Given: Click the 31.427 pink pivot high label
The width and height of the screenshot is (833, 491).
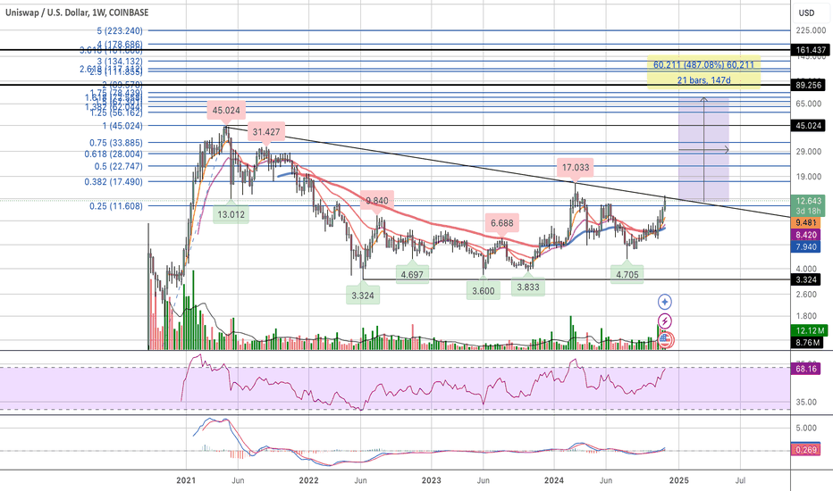Looking at the screenshot, I should click(266, 132).
